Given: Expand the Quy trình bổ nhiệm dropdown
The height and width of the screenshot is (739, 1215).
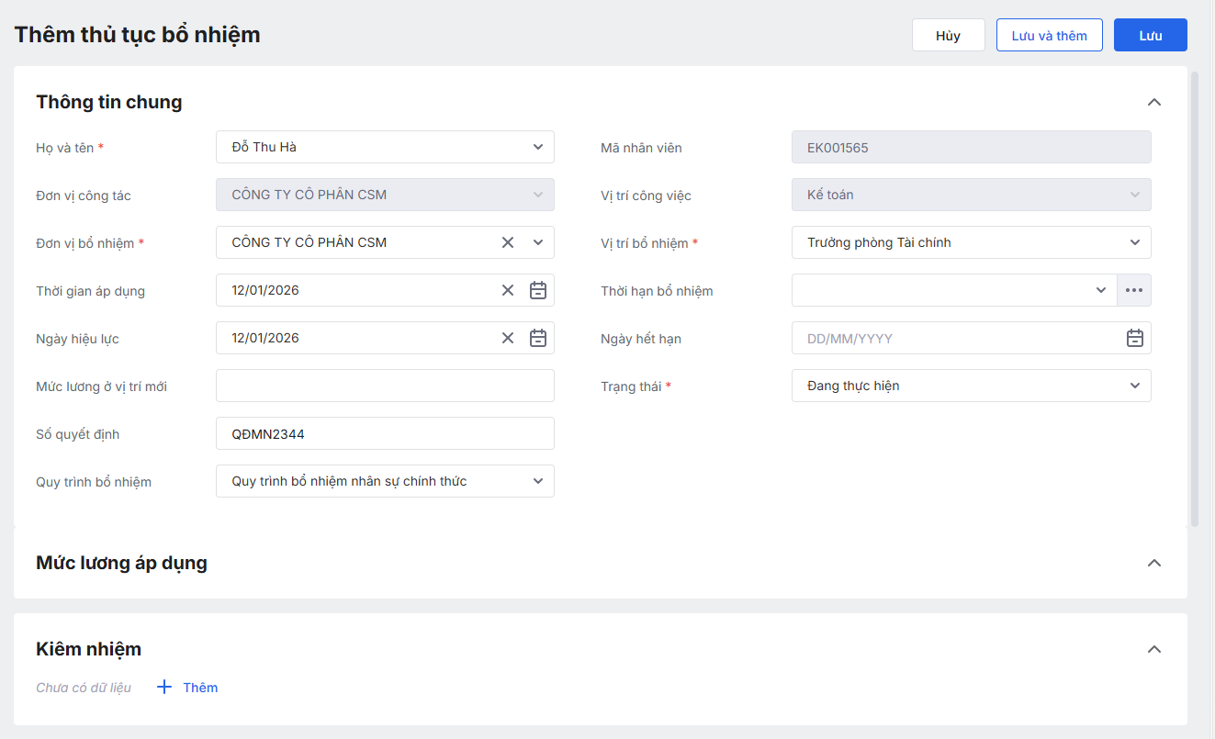Looking at the screenshot, I should point(538,481).
